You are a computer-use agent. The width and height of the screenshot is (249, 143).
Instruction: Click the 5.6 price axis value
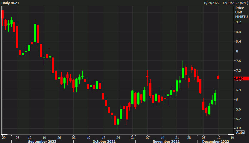point(238,109)
